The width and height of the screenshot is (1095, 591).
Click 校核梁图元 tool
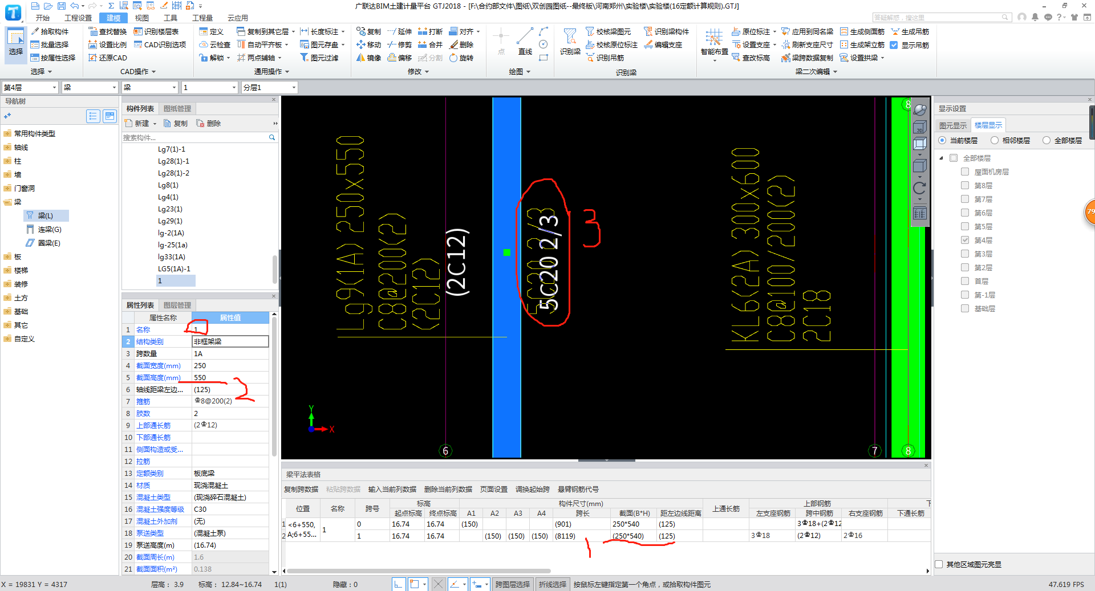point(609,31)
